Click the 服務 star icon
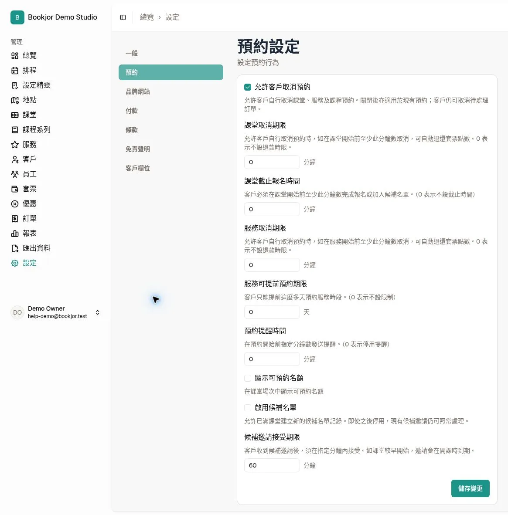This screenshot has height=515, width=508. [15, 145]
